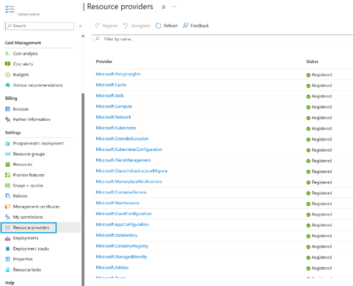
Task: Click the Invoices icon
Action: pyautogui.click(x=7, y=109)
